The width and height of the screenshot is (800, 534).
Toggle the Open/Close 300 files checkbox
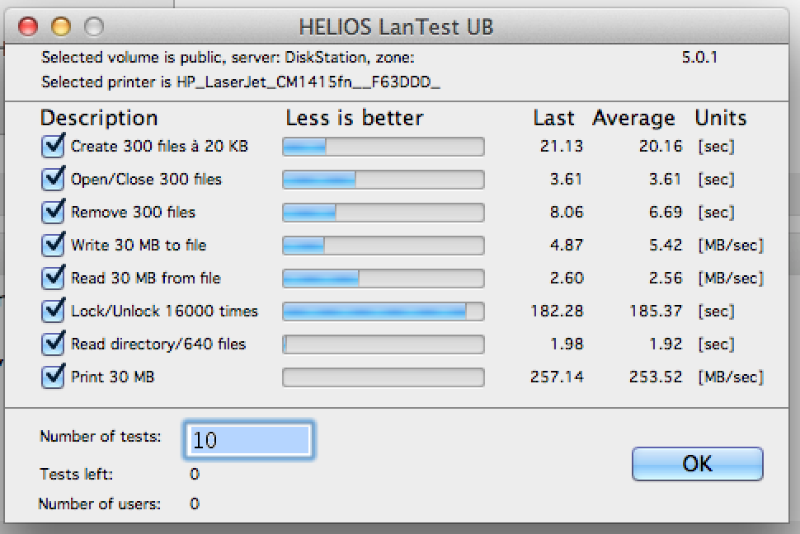53,180
